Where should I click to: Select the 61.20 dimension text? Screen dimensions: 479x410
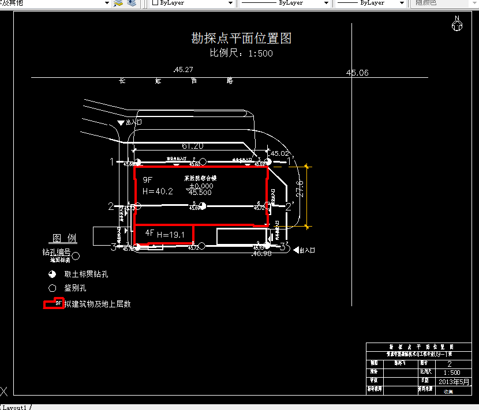(192, 146)
